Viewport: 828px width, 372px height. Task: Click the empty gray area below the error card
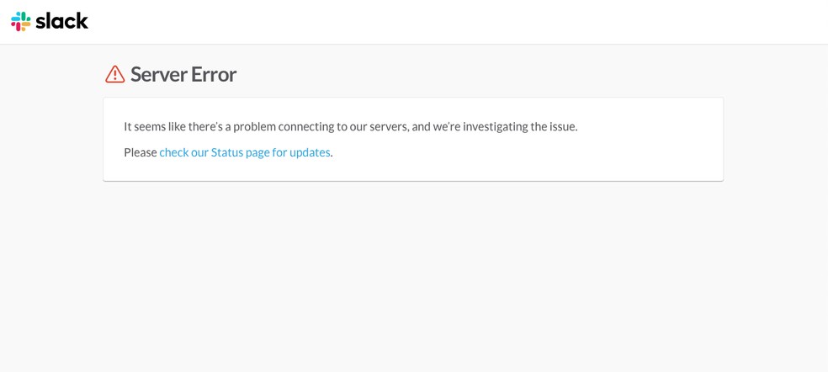pyautogui.click(x=412, y=278)
